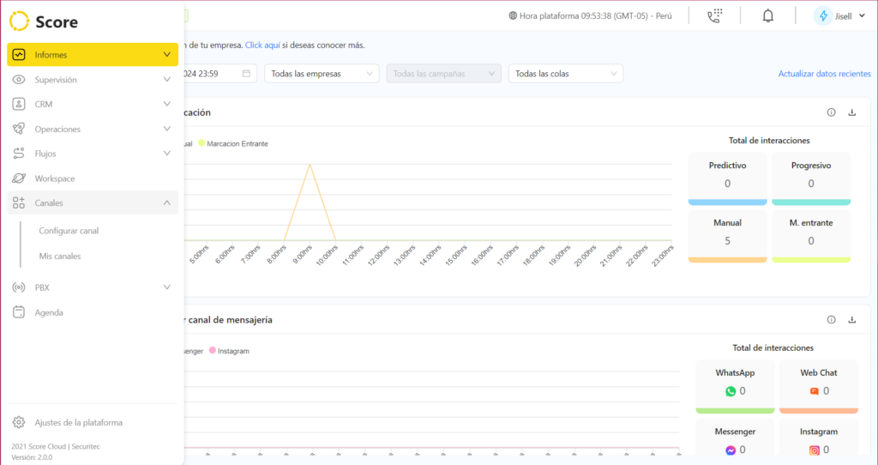Viewport: 878px width, 465px height.
Task: Download the first chart using download icon
Action: [x=852, y=112]
